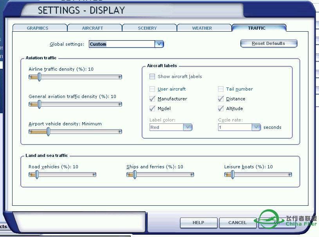Toggle the Manufacturer checkbox
Screen dimensions: 319x237
click(152, 99)
